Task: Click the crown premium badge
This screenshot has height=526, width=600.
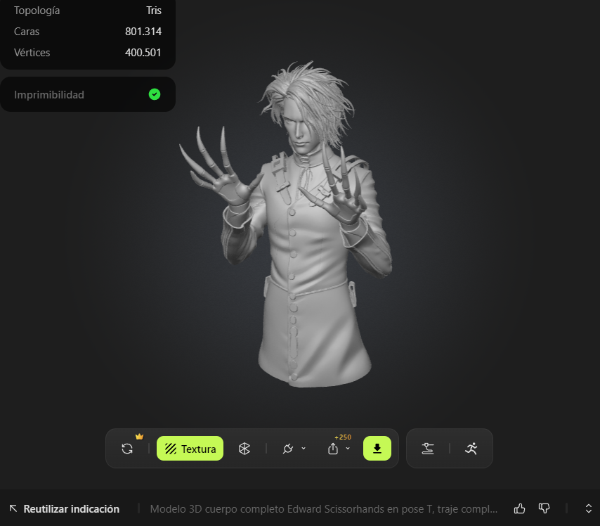Action: click(139, 437)
